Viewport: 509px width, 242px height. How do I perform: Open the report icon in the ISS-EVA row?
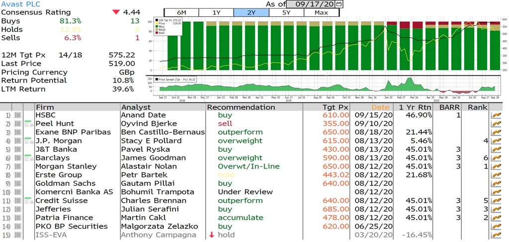point(18,235)
